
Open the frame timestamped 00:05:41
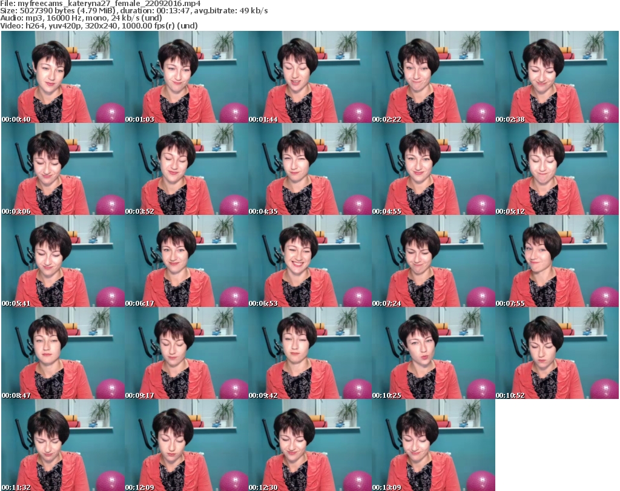[x=63, y=261]
